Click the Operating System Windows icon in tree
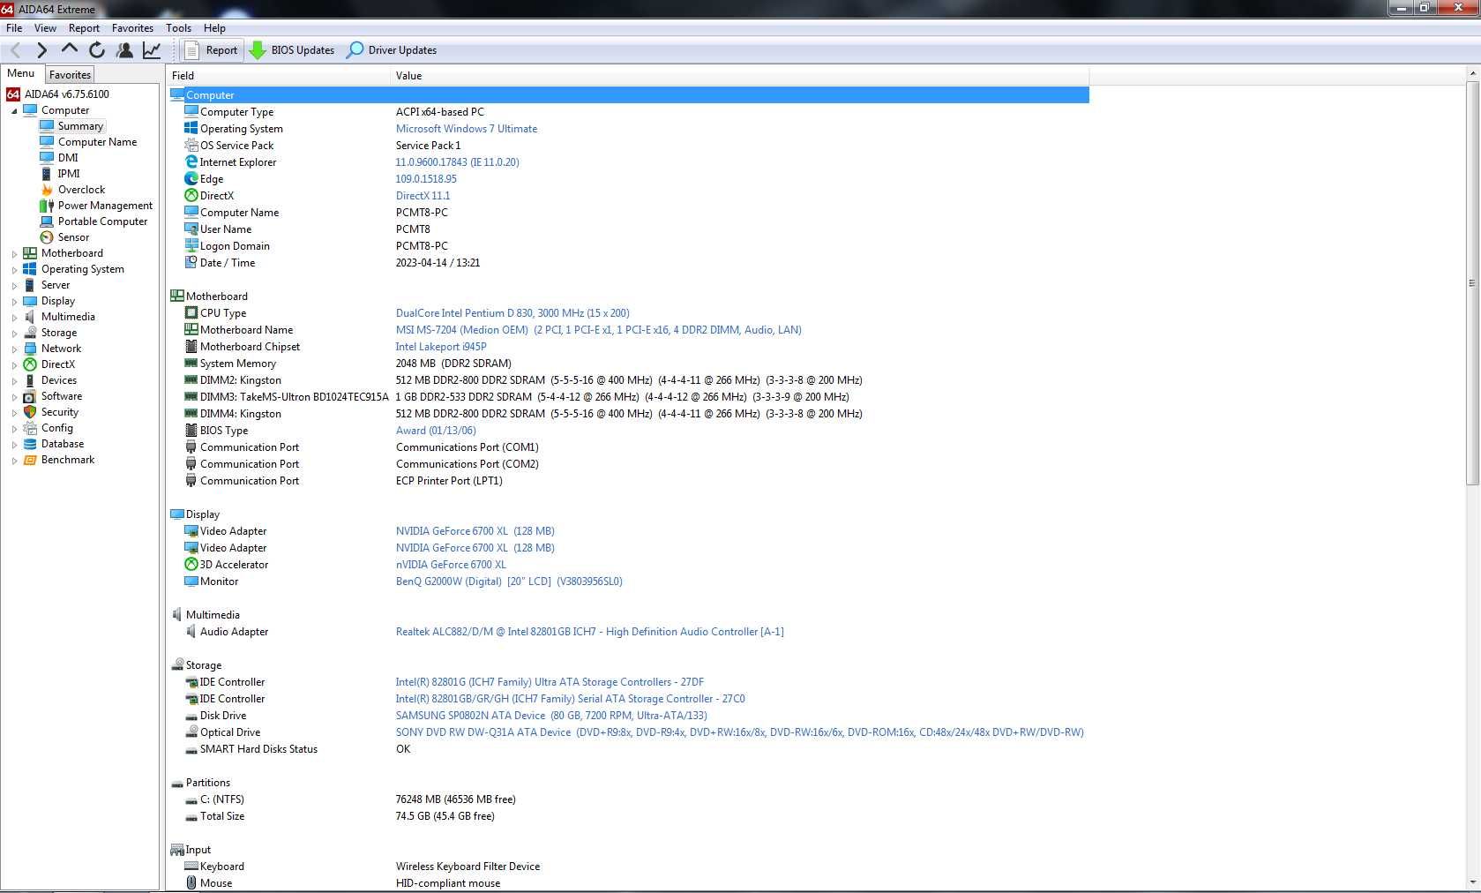This screenshot has height=893, width=1481. click(x=30, y=269)
